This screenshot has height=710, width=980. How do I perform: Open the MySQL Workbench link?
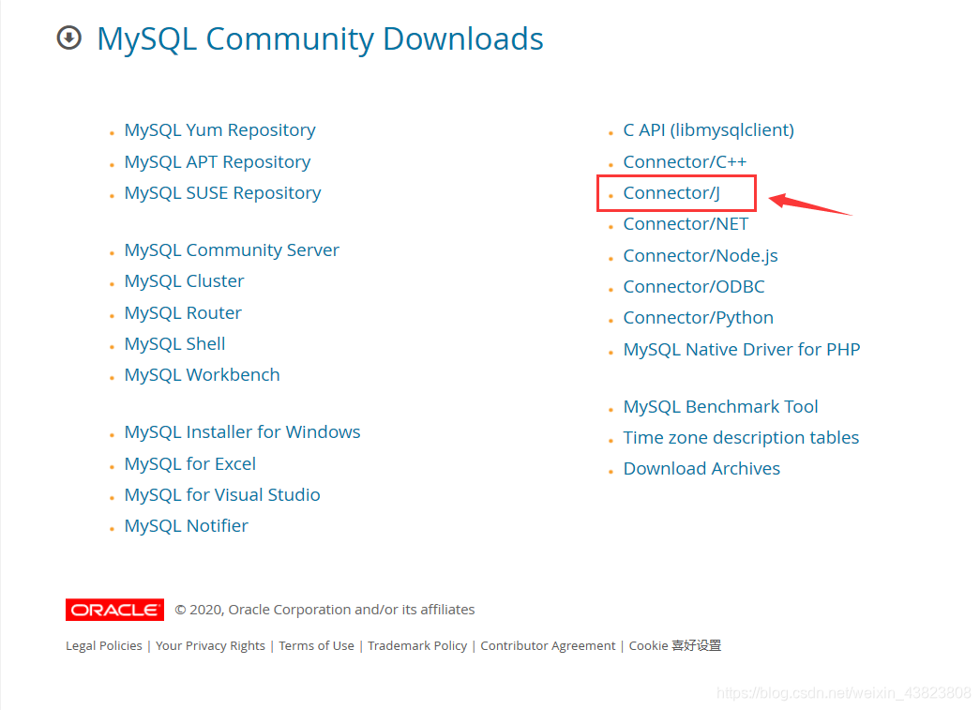point(203,375)
